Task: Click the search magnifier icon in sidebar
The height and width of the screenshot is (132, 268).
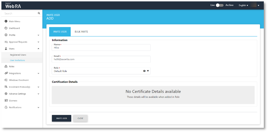Action: [39, 13]
